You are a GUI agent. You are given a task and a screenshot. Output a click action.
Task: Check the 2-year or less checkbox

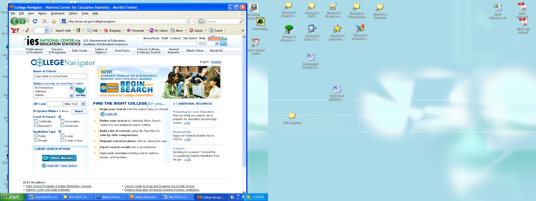tap(63, 140)
